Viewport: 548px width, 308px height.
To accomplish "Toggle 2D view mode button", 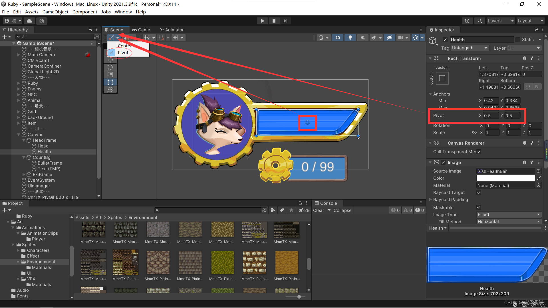I will coord(338,38).
